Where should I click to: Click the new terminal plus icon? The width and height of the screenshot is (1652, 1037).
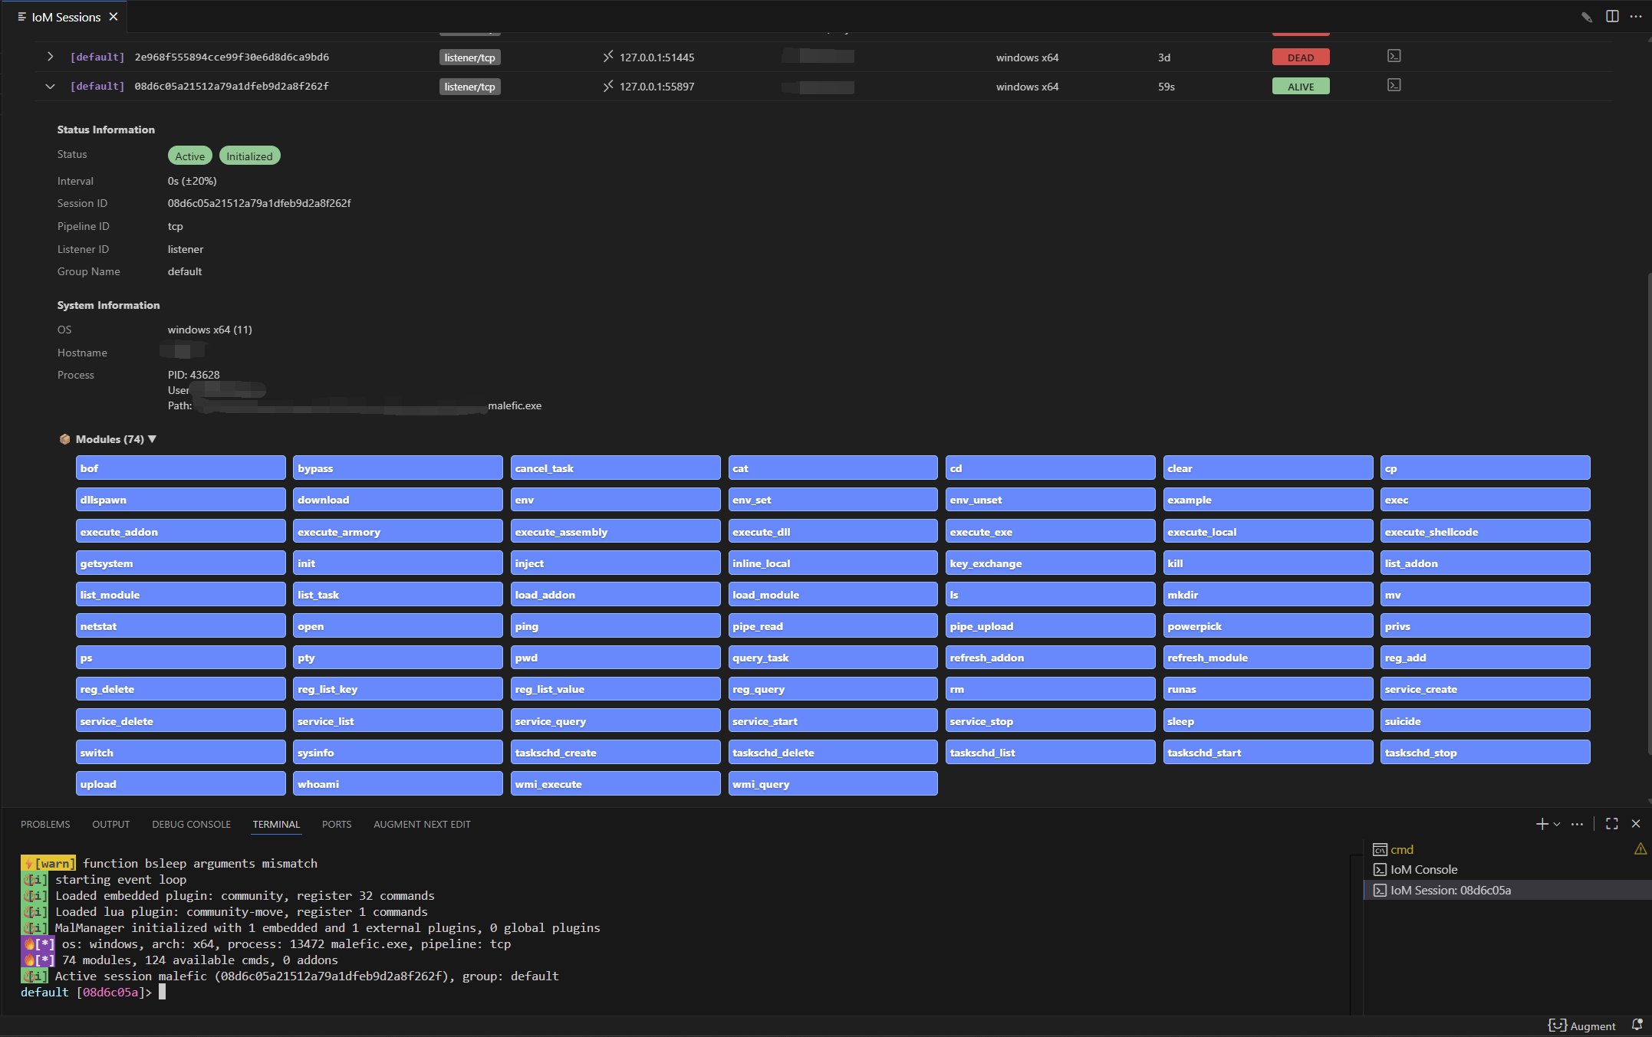coord(1542,824)
